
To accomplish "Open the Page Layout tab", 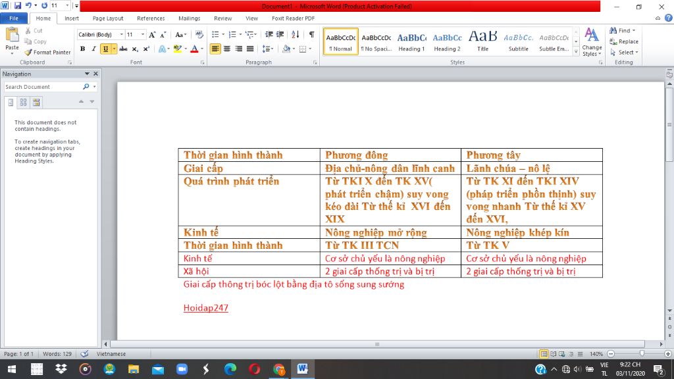I will coord(108,18).
